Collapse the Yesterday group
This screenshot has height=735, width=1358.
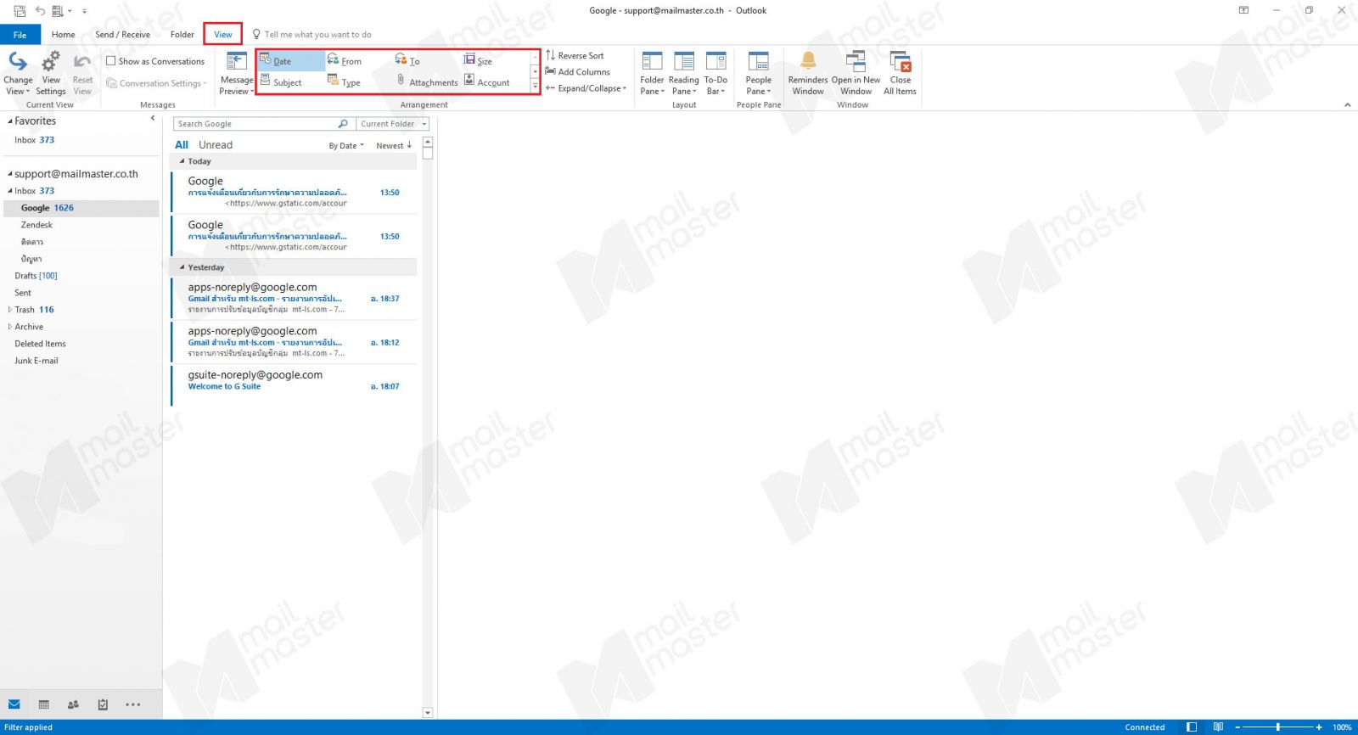click(x=182, y=267)
